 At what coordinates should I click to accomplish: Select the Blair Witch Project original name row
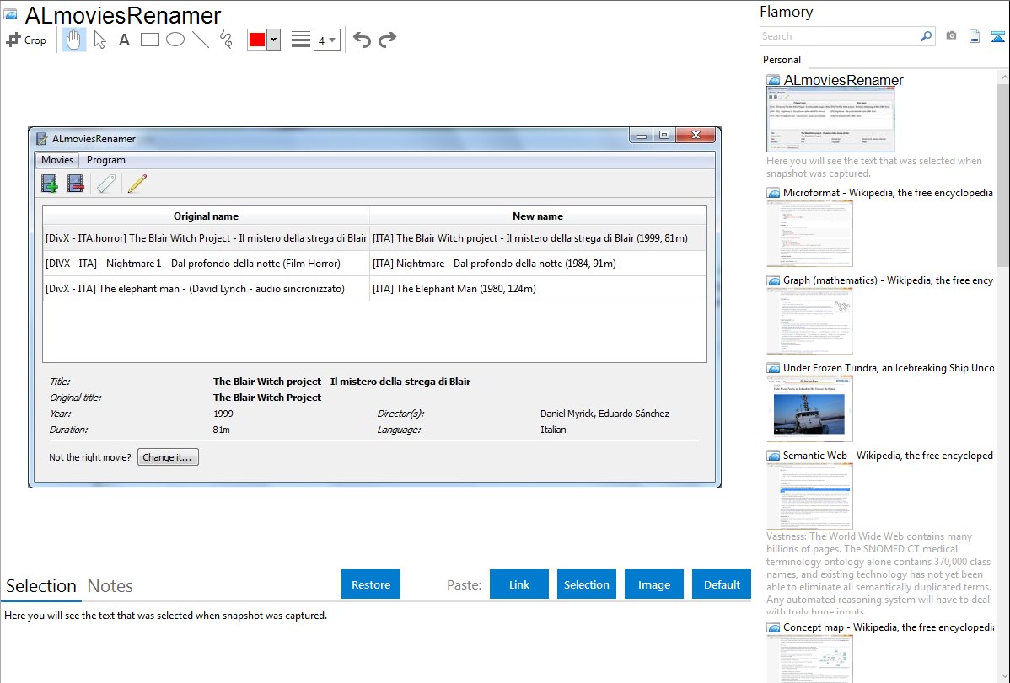coord(206,238)
